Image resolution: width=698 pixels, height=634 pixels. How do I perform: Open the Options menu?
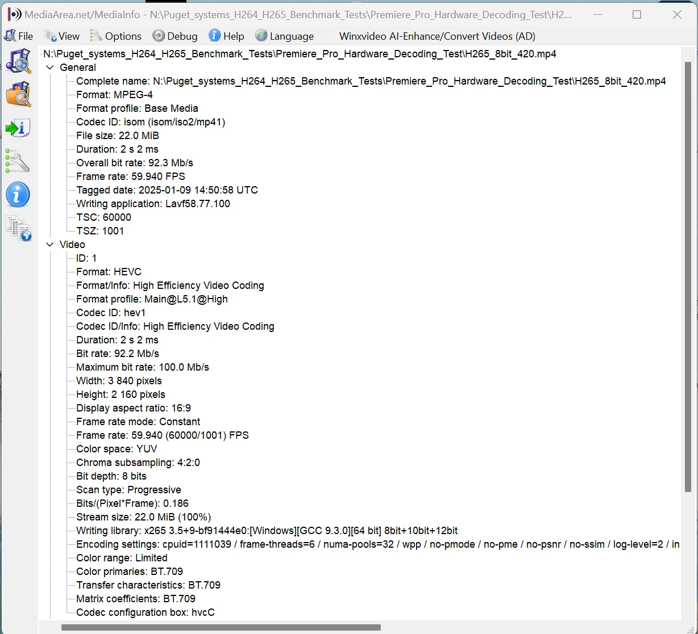tap(116, 36)
